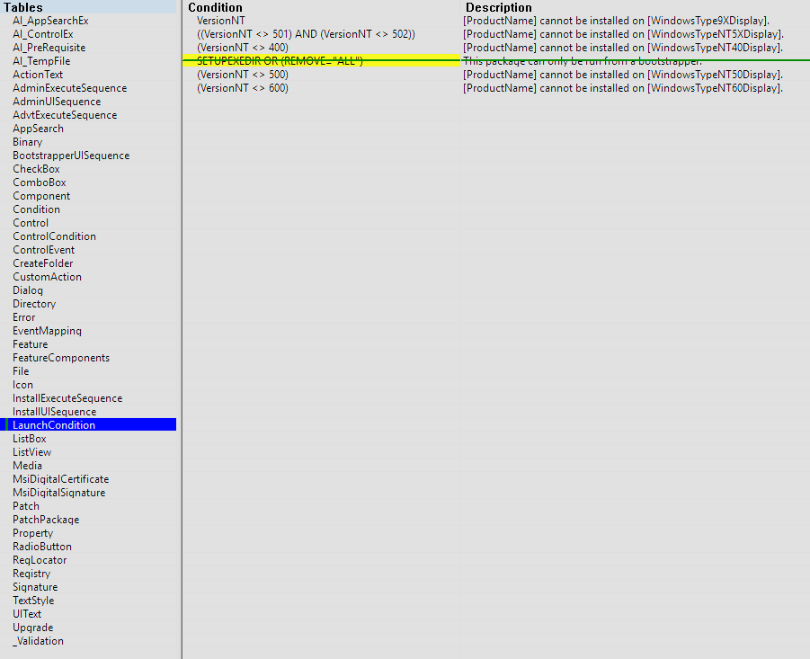Select the InstallExecuteSequence table
The height and width of the screenshot is (659, 810).
click(x=67, y=398)
